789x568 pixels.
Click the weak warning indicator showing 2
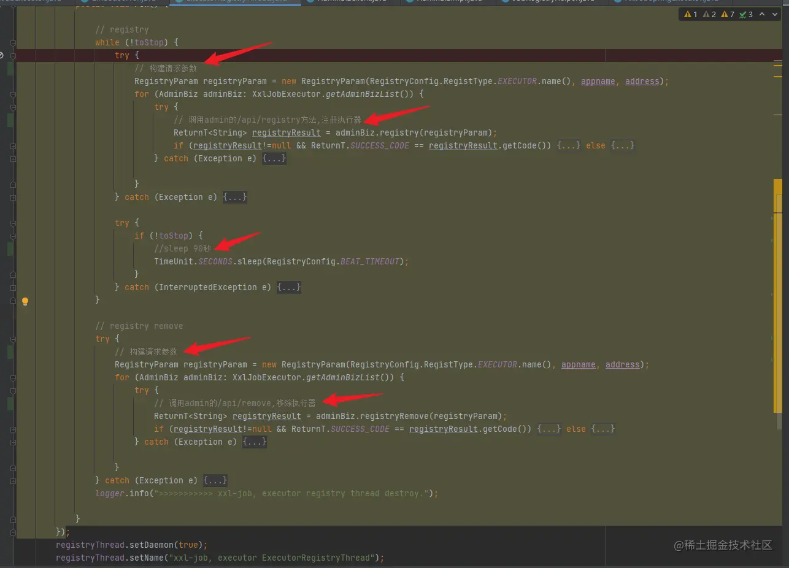tap(709, 14)
